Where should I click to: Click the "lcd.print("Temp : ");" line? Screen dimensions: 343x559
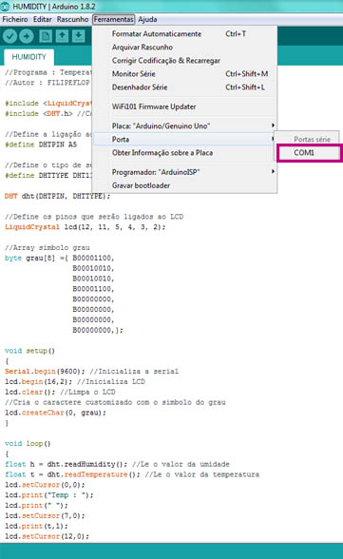coord(49,495)
